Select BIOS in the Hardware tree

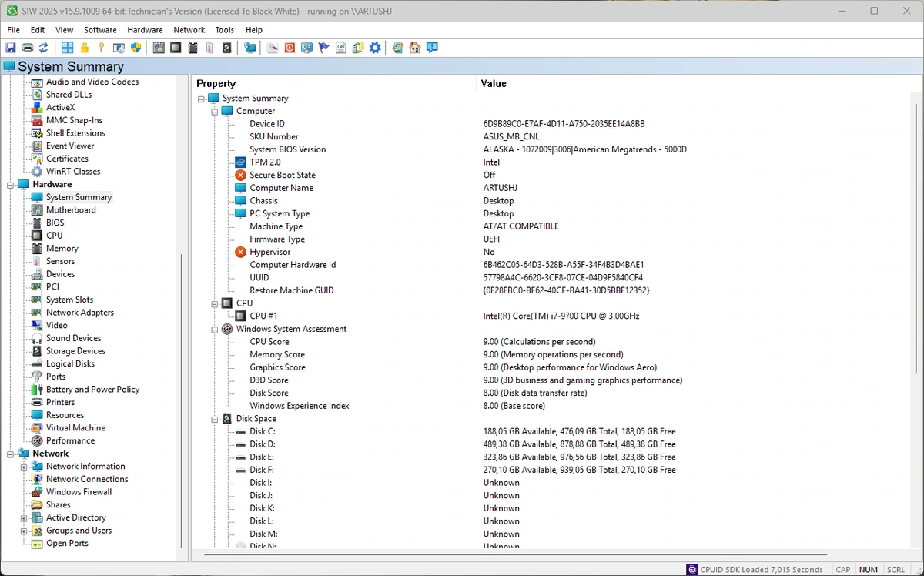55,223
